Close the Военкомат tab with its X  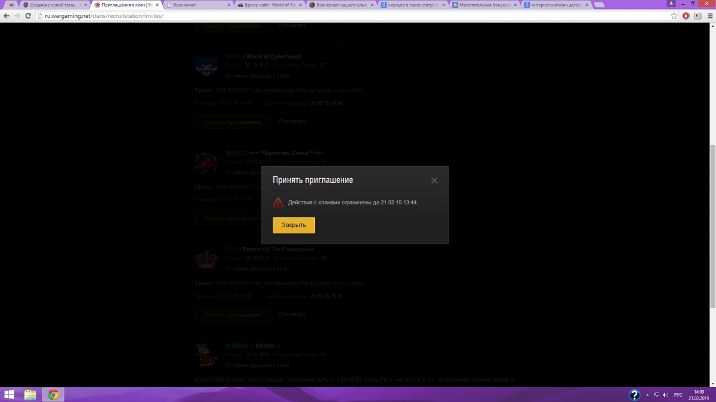click(229, 5)
